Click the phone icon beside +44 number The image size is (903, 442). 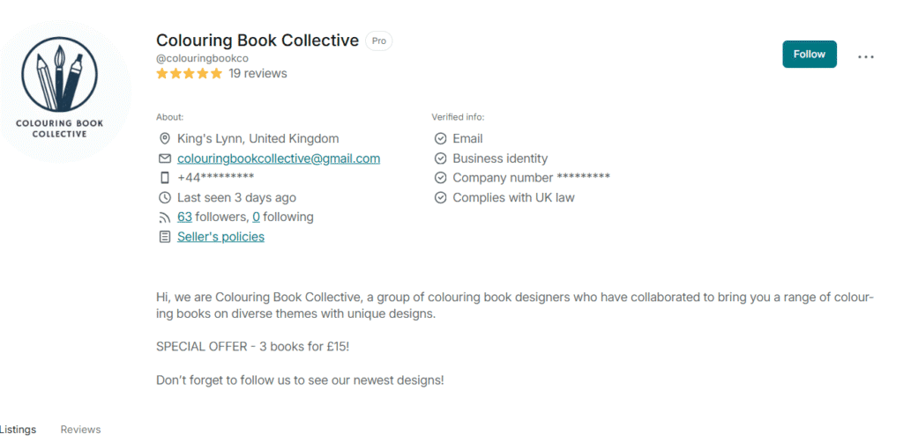[x=164, y=178]
